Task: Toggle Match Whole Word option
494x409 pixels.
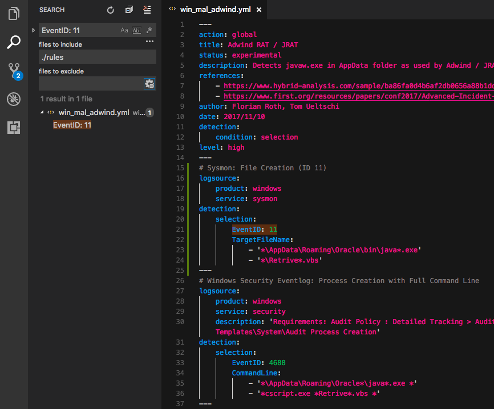Action: point(137,30)
